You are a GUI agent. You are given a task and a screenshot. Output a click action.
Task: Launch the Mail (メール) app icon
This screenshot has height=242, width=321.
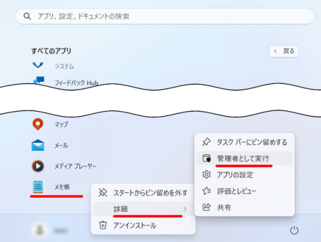(x=38, y=145)
